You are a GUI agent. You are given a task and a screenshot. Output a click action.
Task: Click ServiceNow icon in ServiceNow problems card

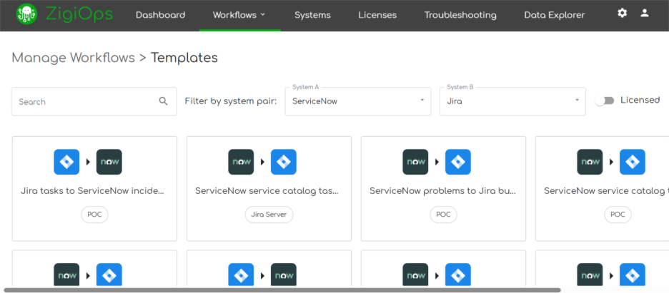tap(415, 162)
